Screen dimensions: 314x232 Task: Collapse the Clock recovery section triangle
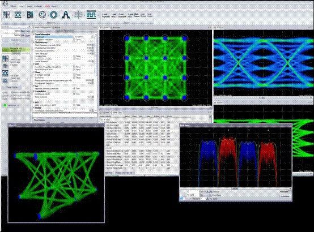click(34, 42)
